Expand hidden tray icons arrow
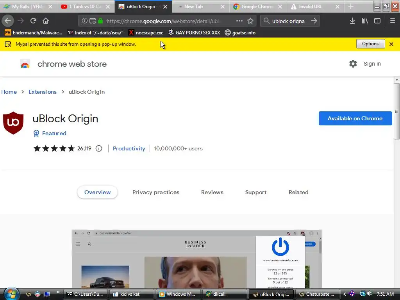This screenshot has width=400, height=300. point(345,294)
